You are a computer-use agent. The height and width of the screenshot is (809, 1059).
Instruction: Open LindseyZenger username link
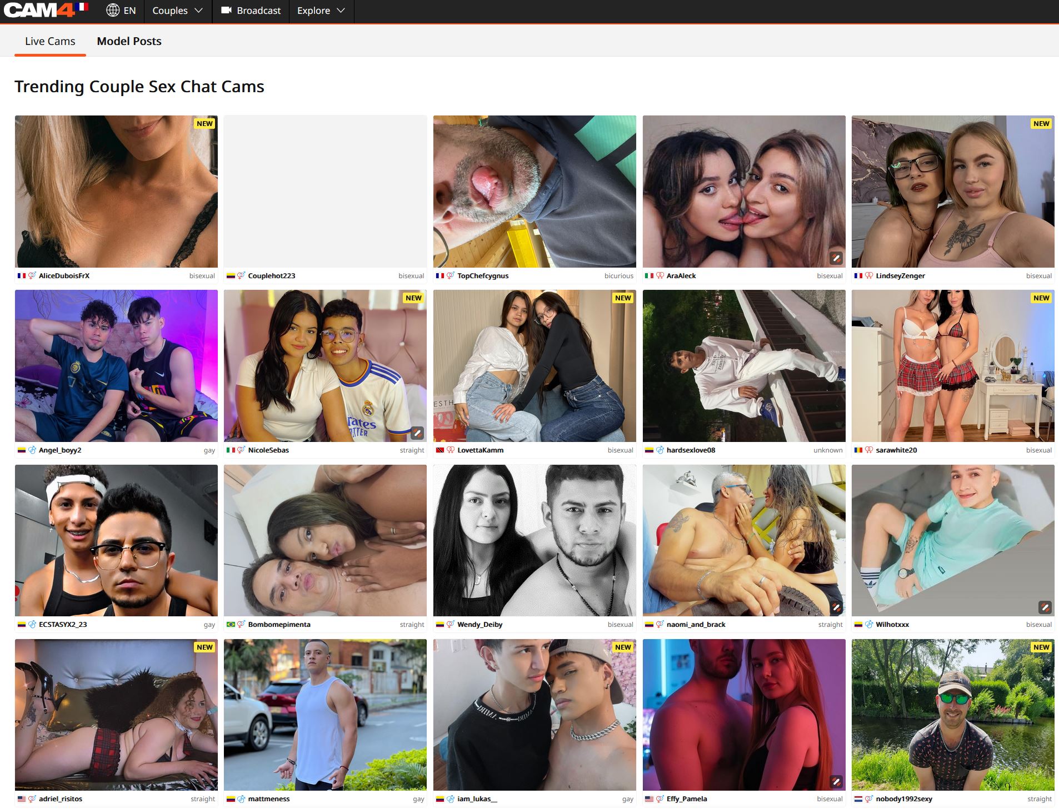click(900, 276)
